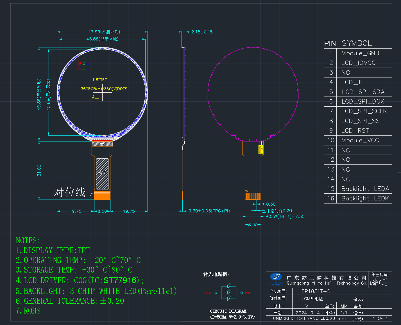Select the orange gold-finger connector in rear view
The image size is (401, 325).
coord(253,196)
